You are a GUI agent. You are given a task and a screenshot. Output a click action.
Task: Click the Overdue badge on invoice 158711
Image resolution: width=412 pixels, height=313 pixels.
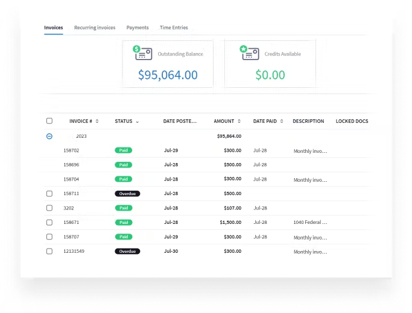click(x=127, y=194)
